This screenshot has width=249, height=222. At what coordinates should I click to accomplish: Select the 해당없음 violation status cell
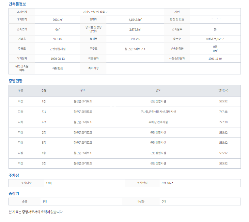57,69
